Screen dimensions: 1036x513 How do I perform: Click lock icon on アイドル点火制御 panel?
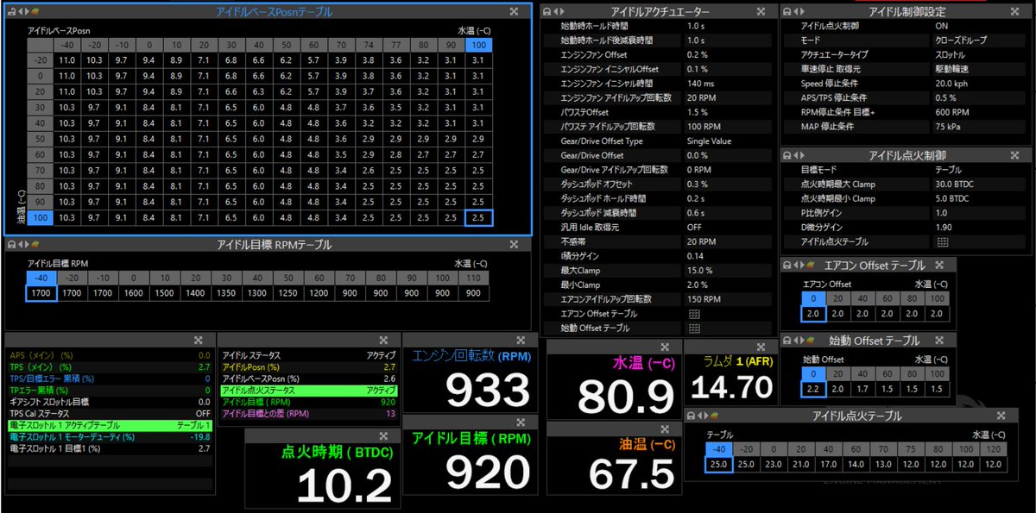[786, 154]
